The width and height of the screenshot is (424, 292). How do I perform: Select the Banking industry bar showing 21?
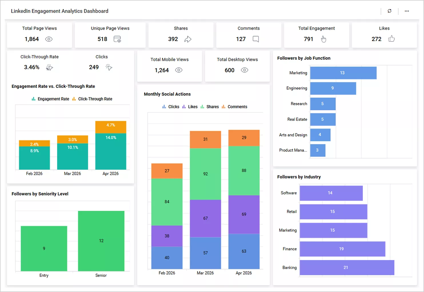(x=347, y=268)
